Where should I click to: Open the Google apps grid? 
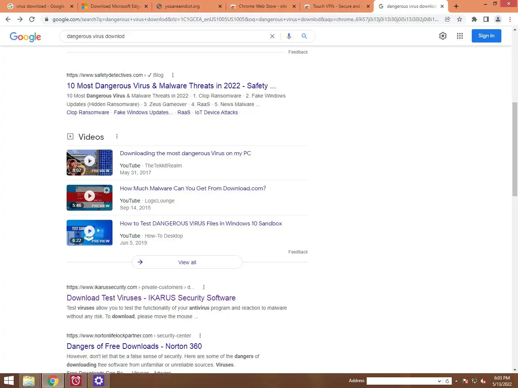pyautogui.click(x=460, y=36)
